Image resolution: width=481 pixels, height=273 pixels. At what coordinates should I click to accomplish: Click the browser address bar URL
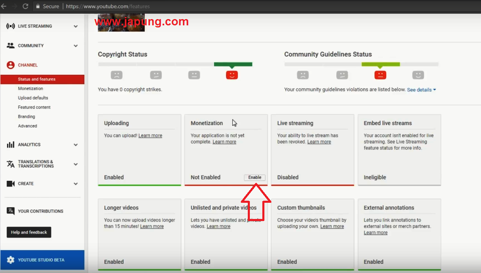pos(108,6)
